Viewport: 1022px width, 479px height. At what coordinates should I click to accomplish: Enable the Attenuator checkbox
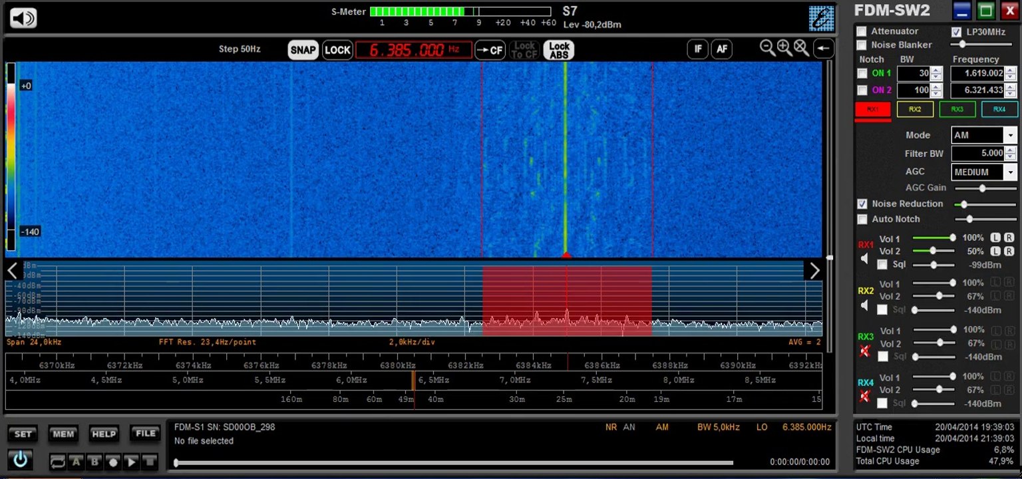click(x=862, y=31)
